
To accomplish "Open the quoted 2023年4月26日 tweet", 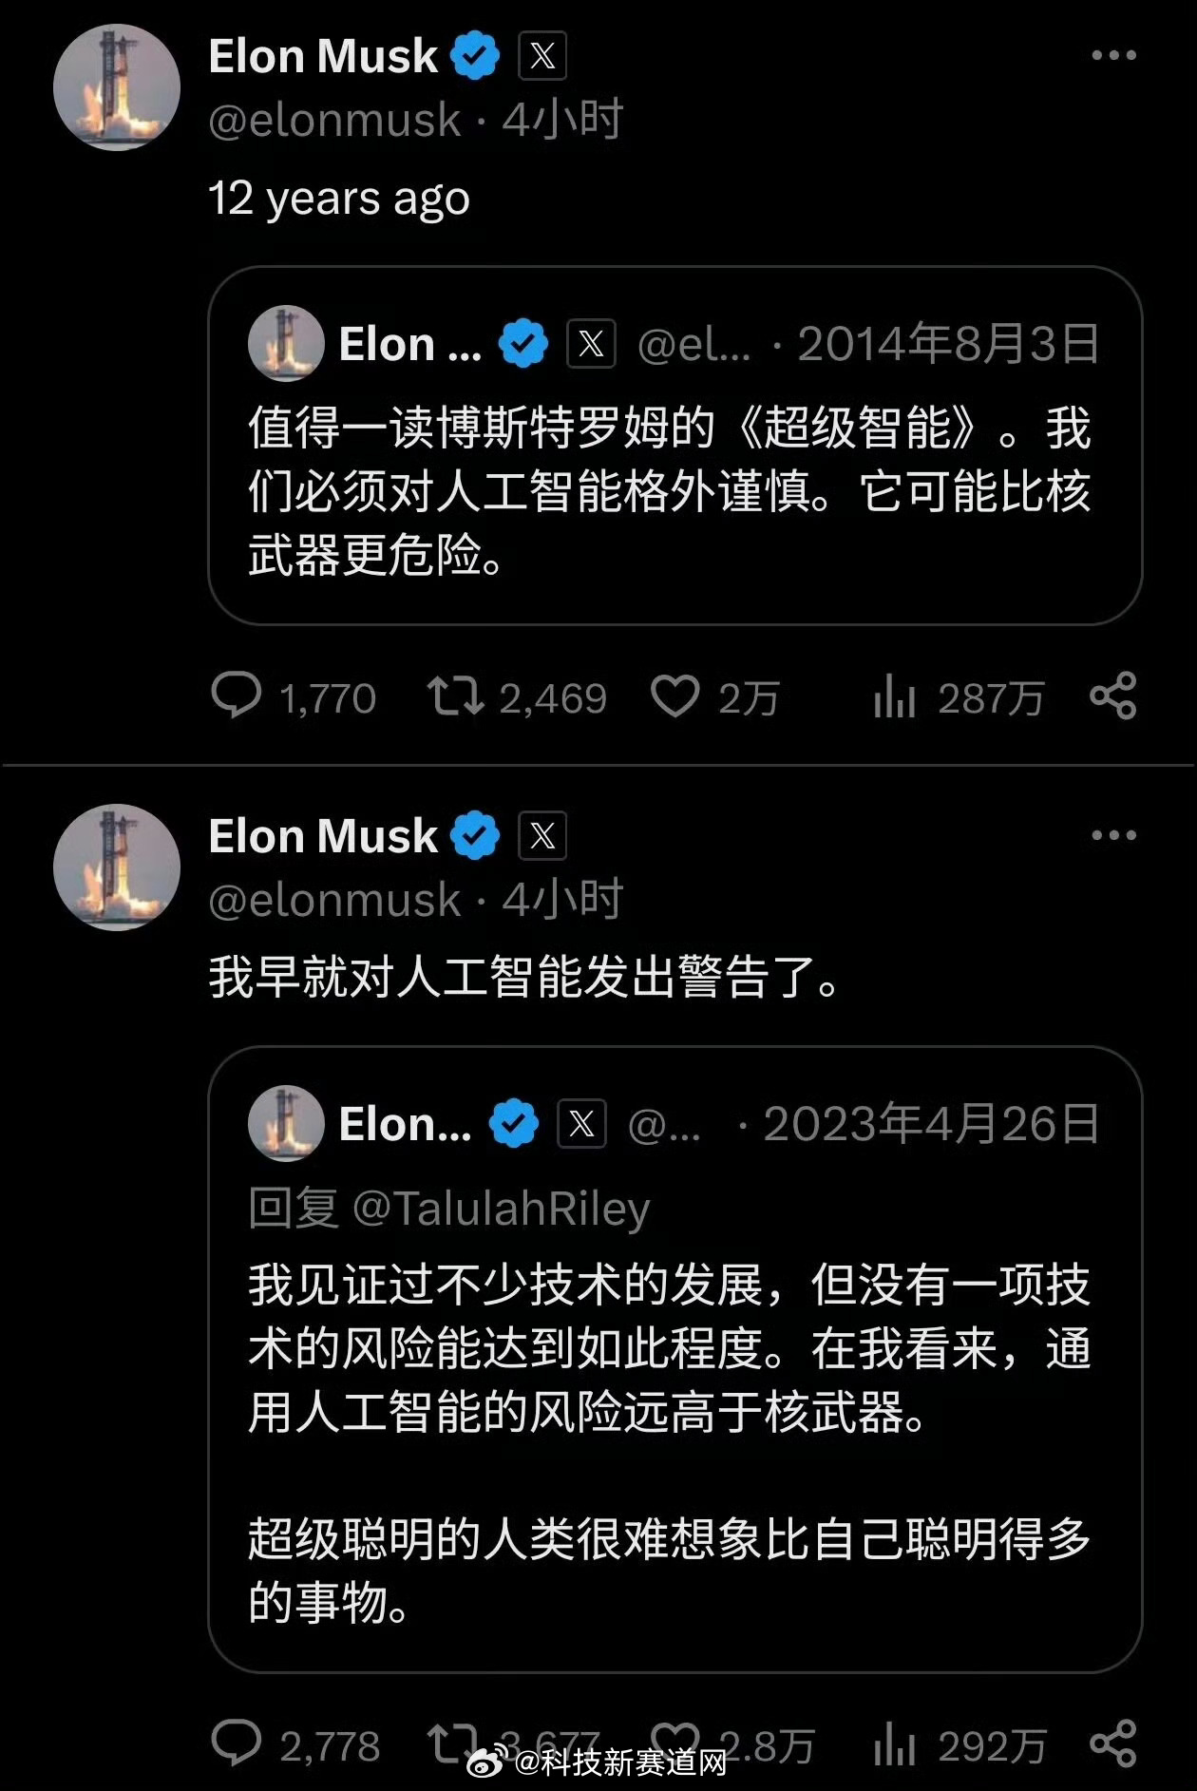I will pos(674,1360).
